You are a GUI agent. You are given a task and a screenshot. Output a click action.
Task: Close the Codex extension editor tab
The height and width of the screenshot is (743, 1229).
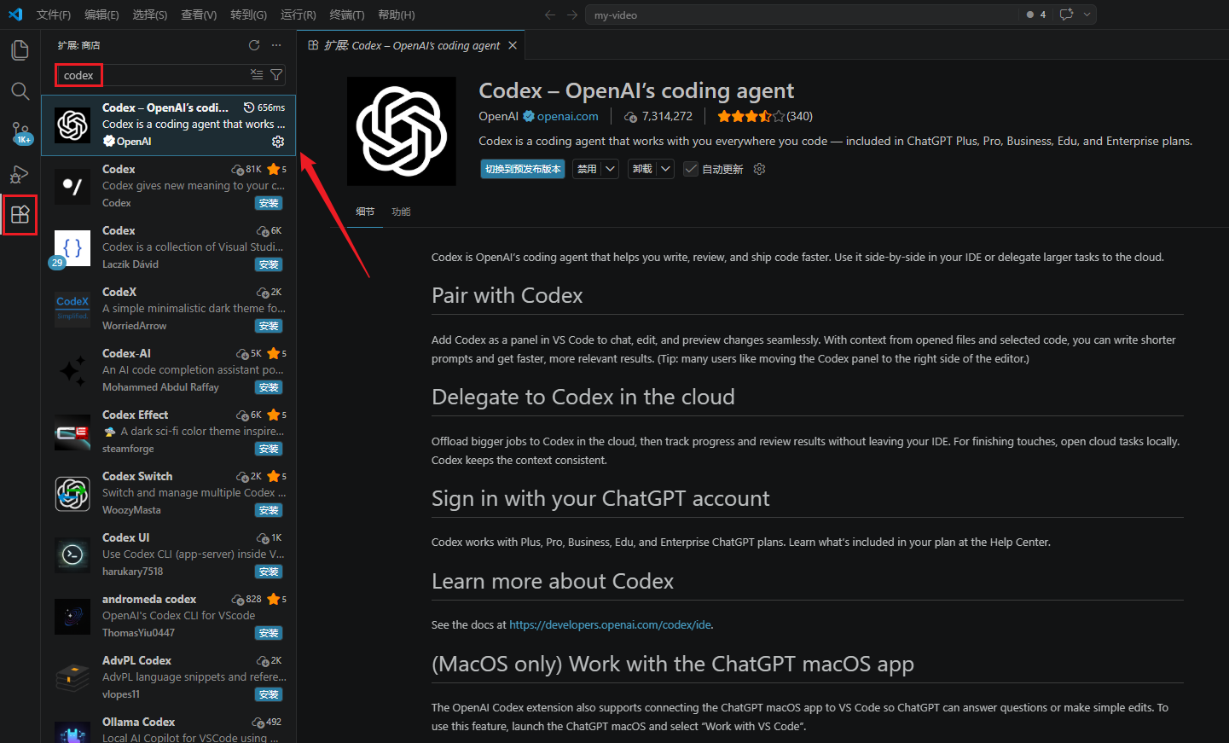(x=513, y=45)
